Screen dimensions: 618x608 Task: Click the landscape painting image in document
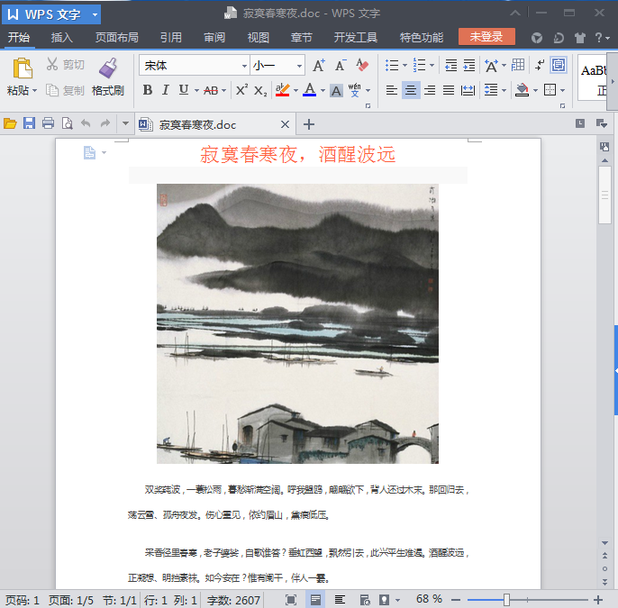click(x=297, y=323)
